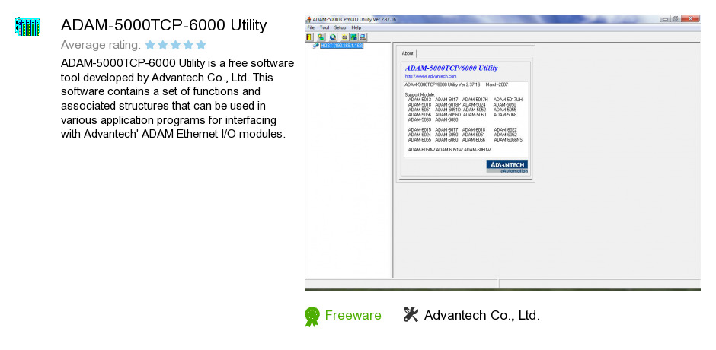
Task: Click ADAM-5068 in the module list
Action: [x=505, y=115]
